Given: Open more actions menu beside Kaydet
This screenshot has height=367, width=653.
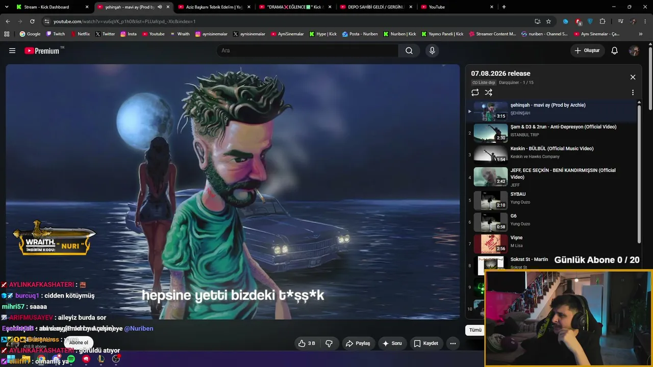Looking at the screenshot, I should pyautogui.click(x=453, y=344).
